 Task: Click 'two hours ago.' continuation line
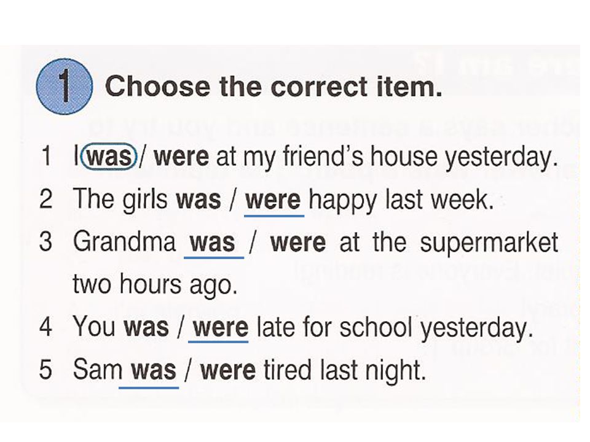[155, 285]
